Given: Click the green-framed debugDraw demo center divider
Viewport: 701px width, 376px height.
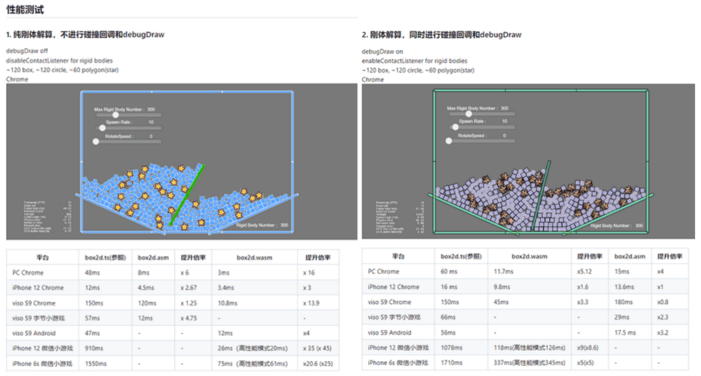Looking at the screenshot, I should click(541, 196).
